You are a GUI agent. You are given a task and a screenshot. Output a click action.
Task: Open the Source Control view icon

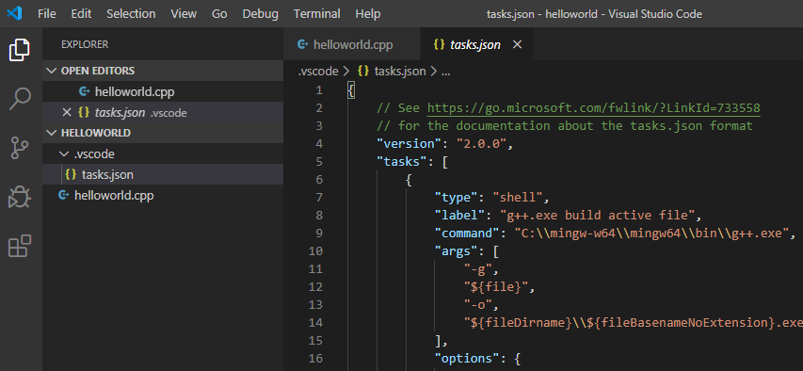coord(21,148)
